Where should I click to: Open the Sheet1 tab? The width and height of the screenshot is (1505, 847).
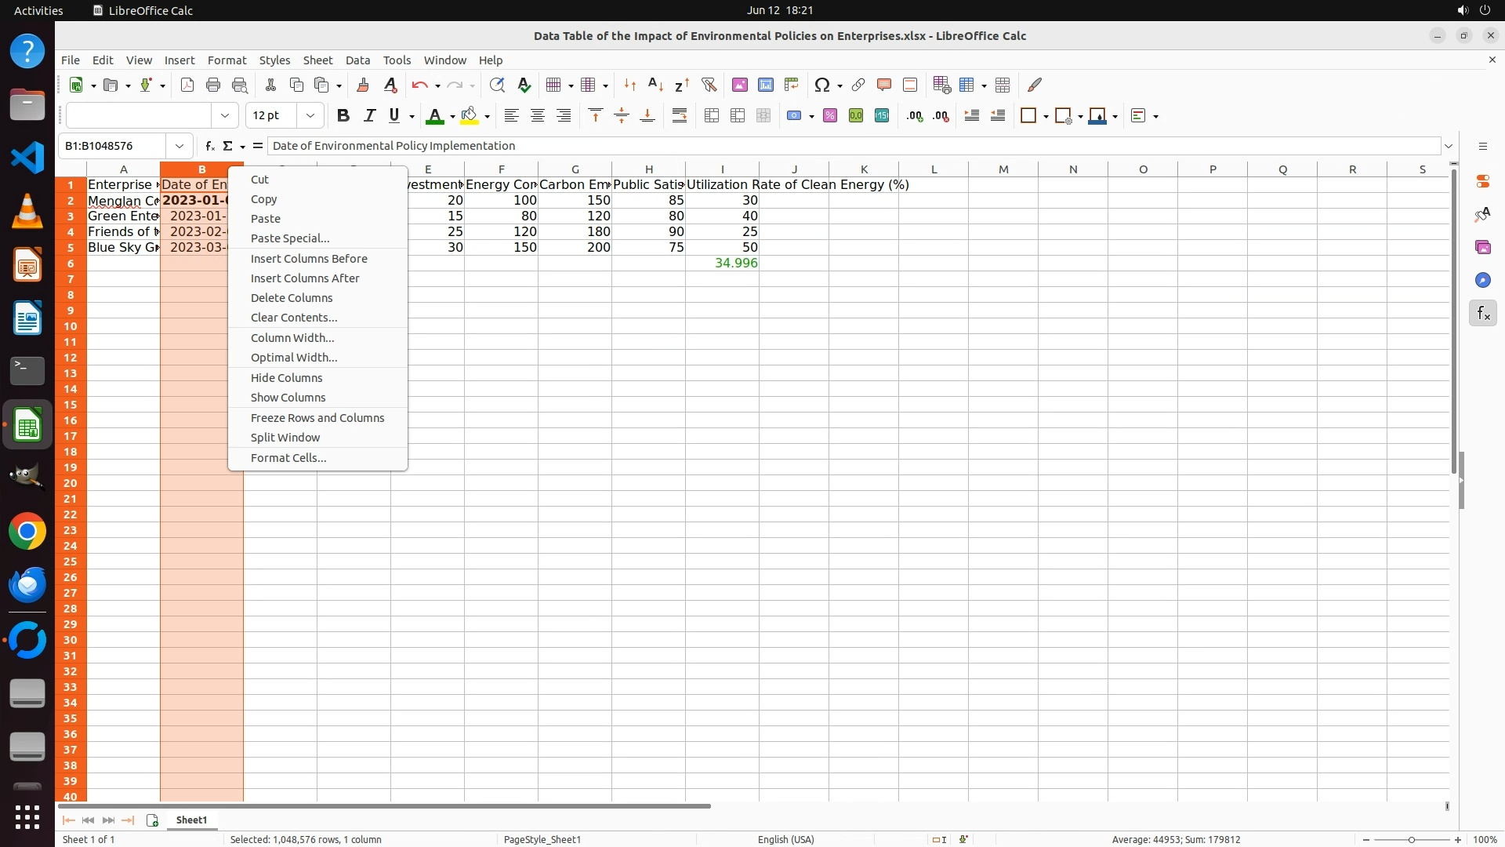191,820
